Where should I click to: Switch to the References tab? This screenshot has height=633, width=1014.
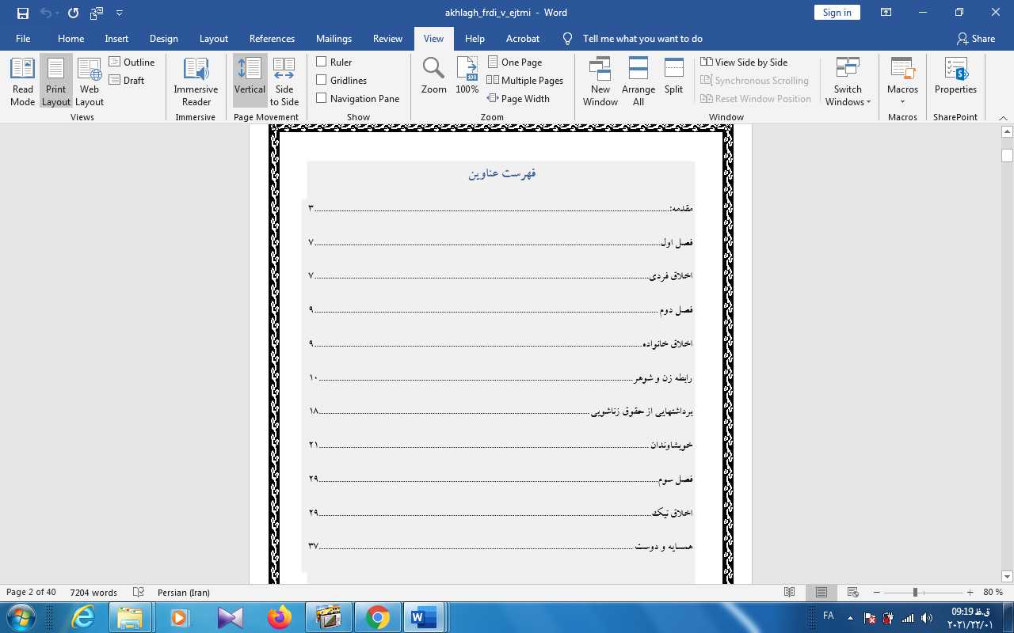[272, 38]
